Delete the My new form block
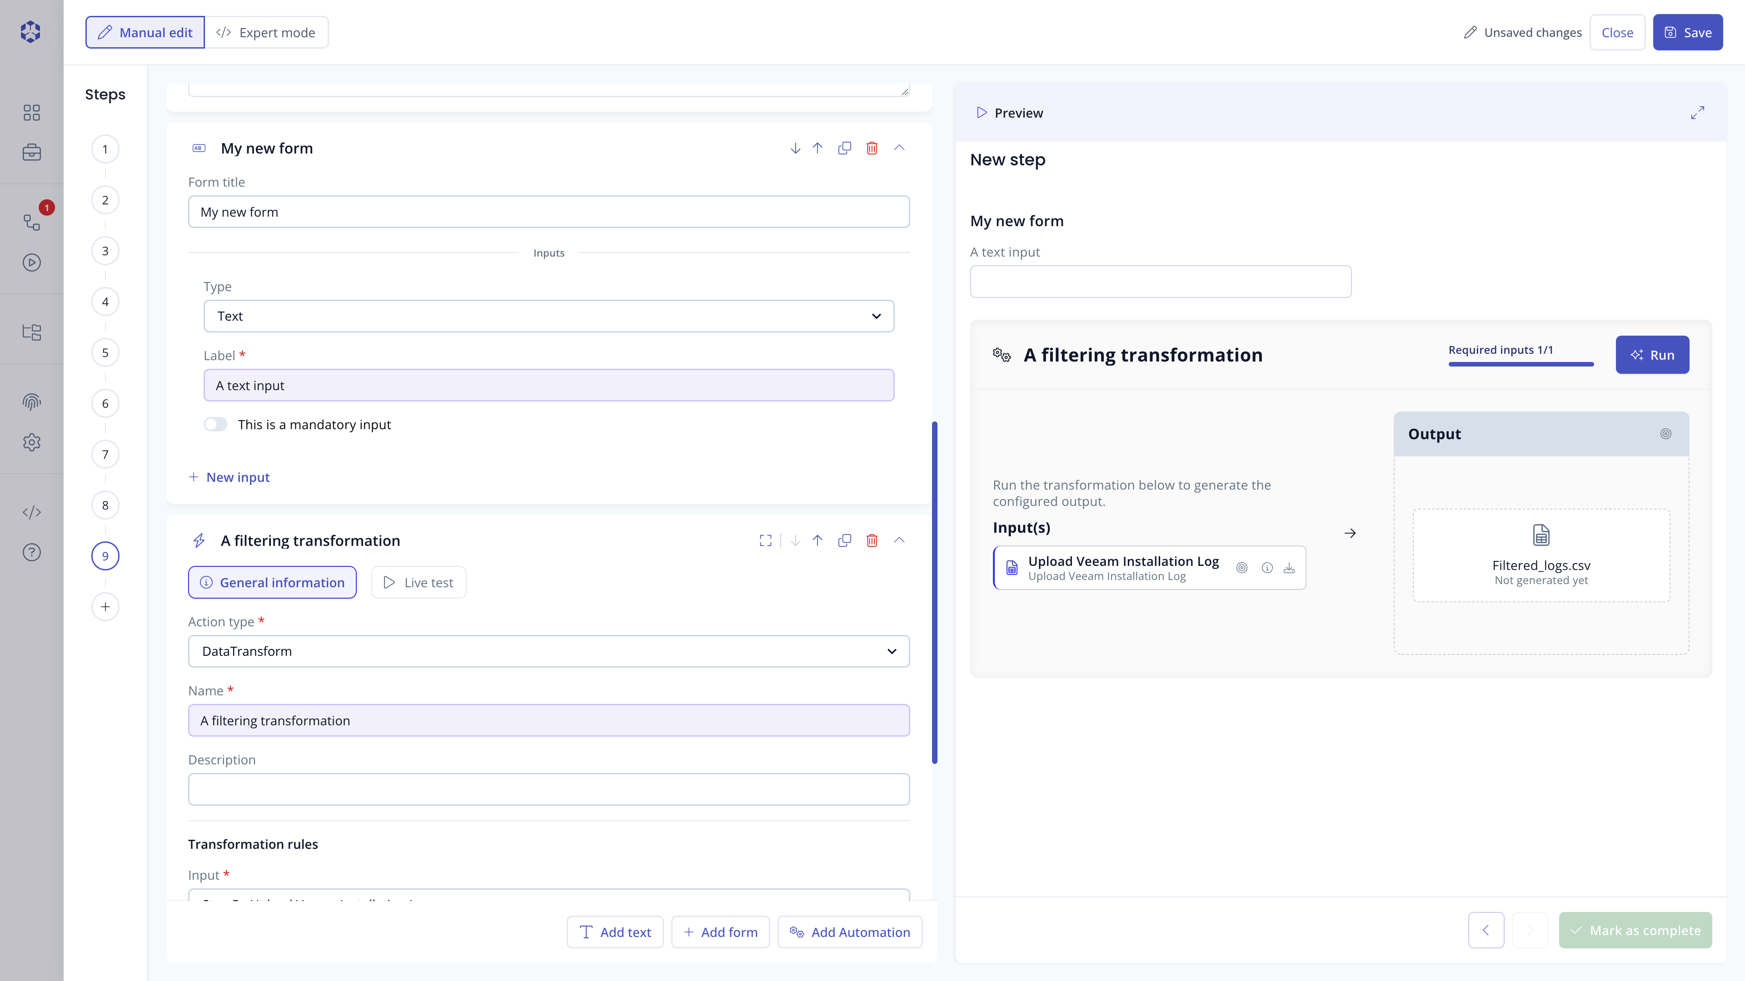 (x=872, y=148)
